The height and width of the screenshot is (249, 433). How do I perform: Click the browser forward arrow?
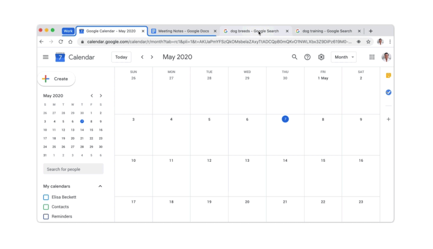[51, 42]
